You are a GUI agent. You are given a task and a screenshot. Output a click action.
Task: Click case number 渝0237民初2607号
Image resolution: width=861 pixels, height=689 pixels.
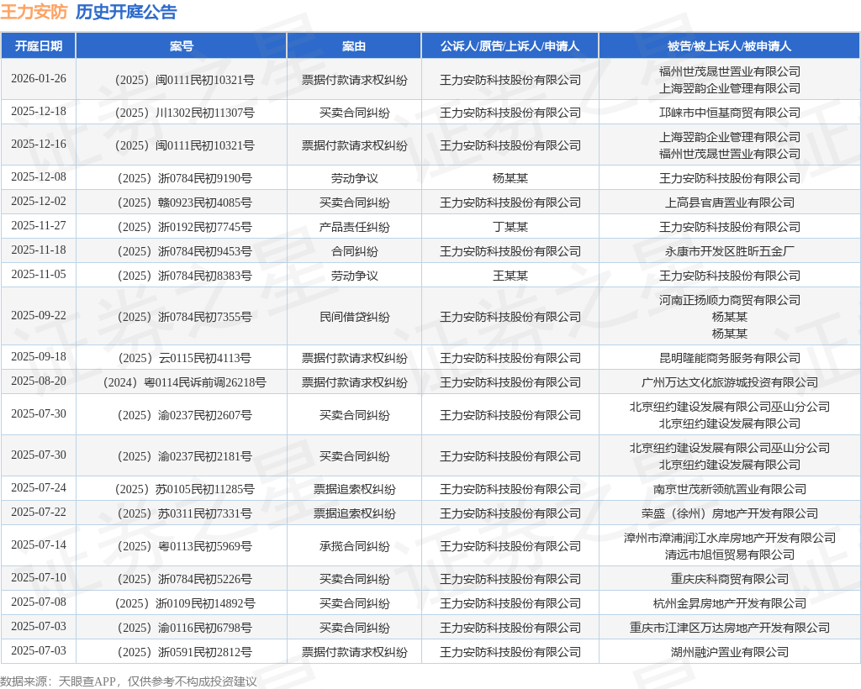184,415
